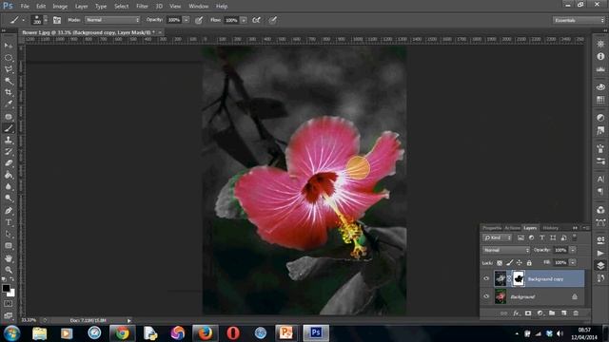Select the Brush tool in the tools panel
The width and height of the screenshot is (609, 342).
(9, 128)
